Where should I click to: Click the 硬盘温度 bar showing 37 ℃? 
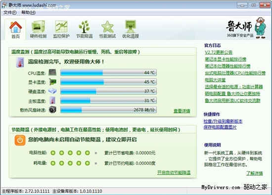(x=108, y=91)
